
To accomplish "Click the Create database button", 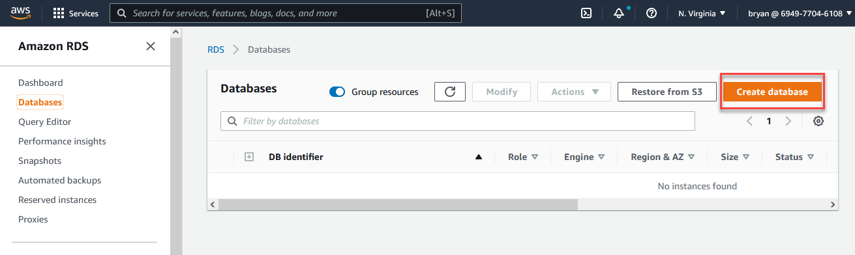I will 772,92.
